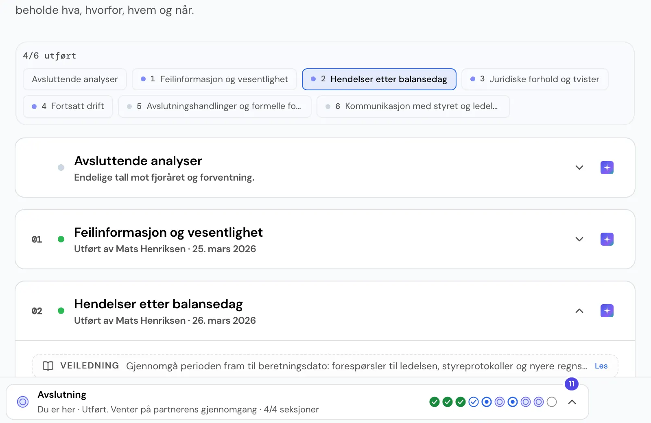Expand the Feilinformasjon og vesentlighet section chevron

coord(579,239)
